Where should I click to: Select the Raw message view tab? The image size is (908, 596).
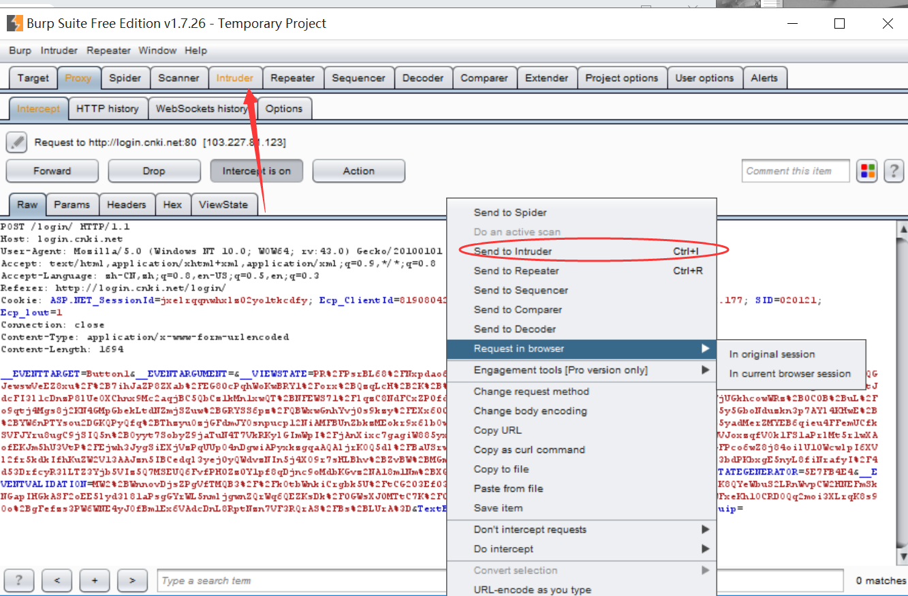(x=28, y=204)
